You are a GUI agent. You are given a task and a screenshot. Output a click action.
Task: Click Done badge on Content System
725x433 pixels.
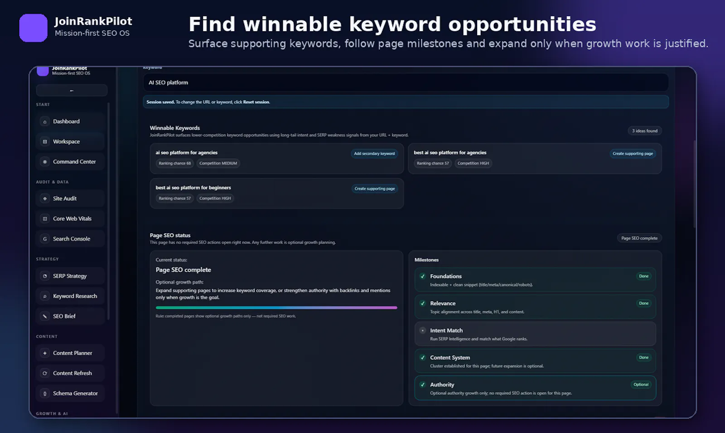(643, 358)
